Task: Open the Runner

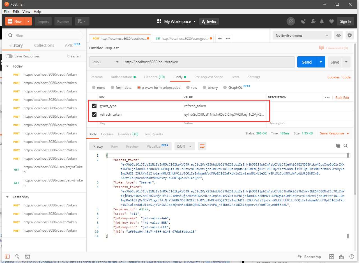Action: (x=63, y=21)
